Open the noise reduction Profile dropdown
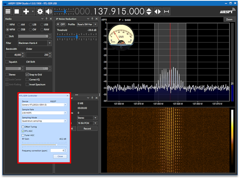 click(x=87, y=24)
